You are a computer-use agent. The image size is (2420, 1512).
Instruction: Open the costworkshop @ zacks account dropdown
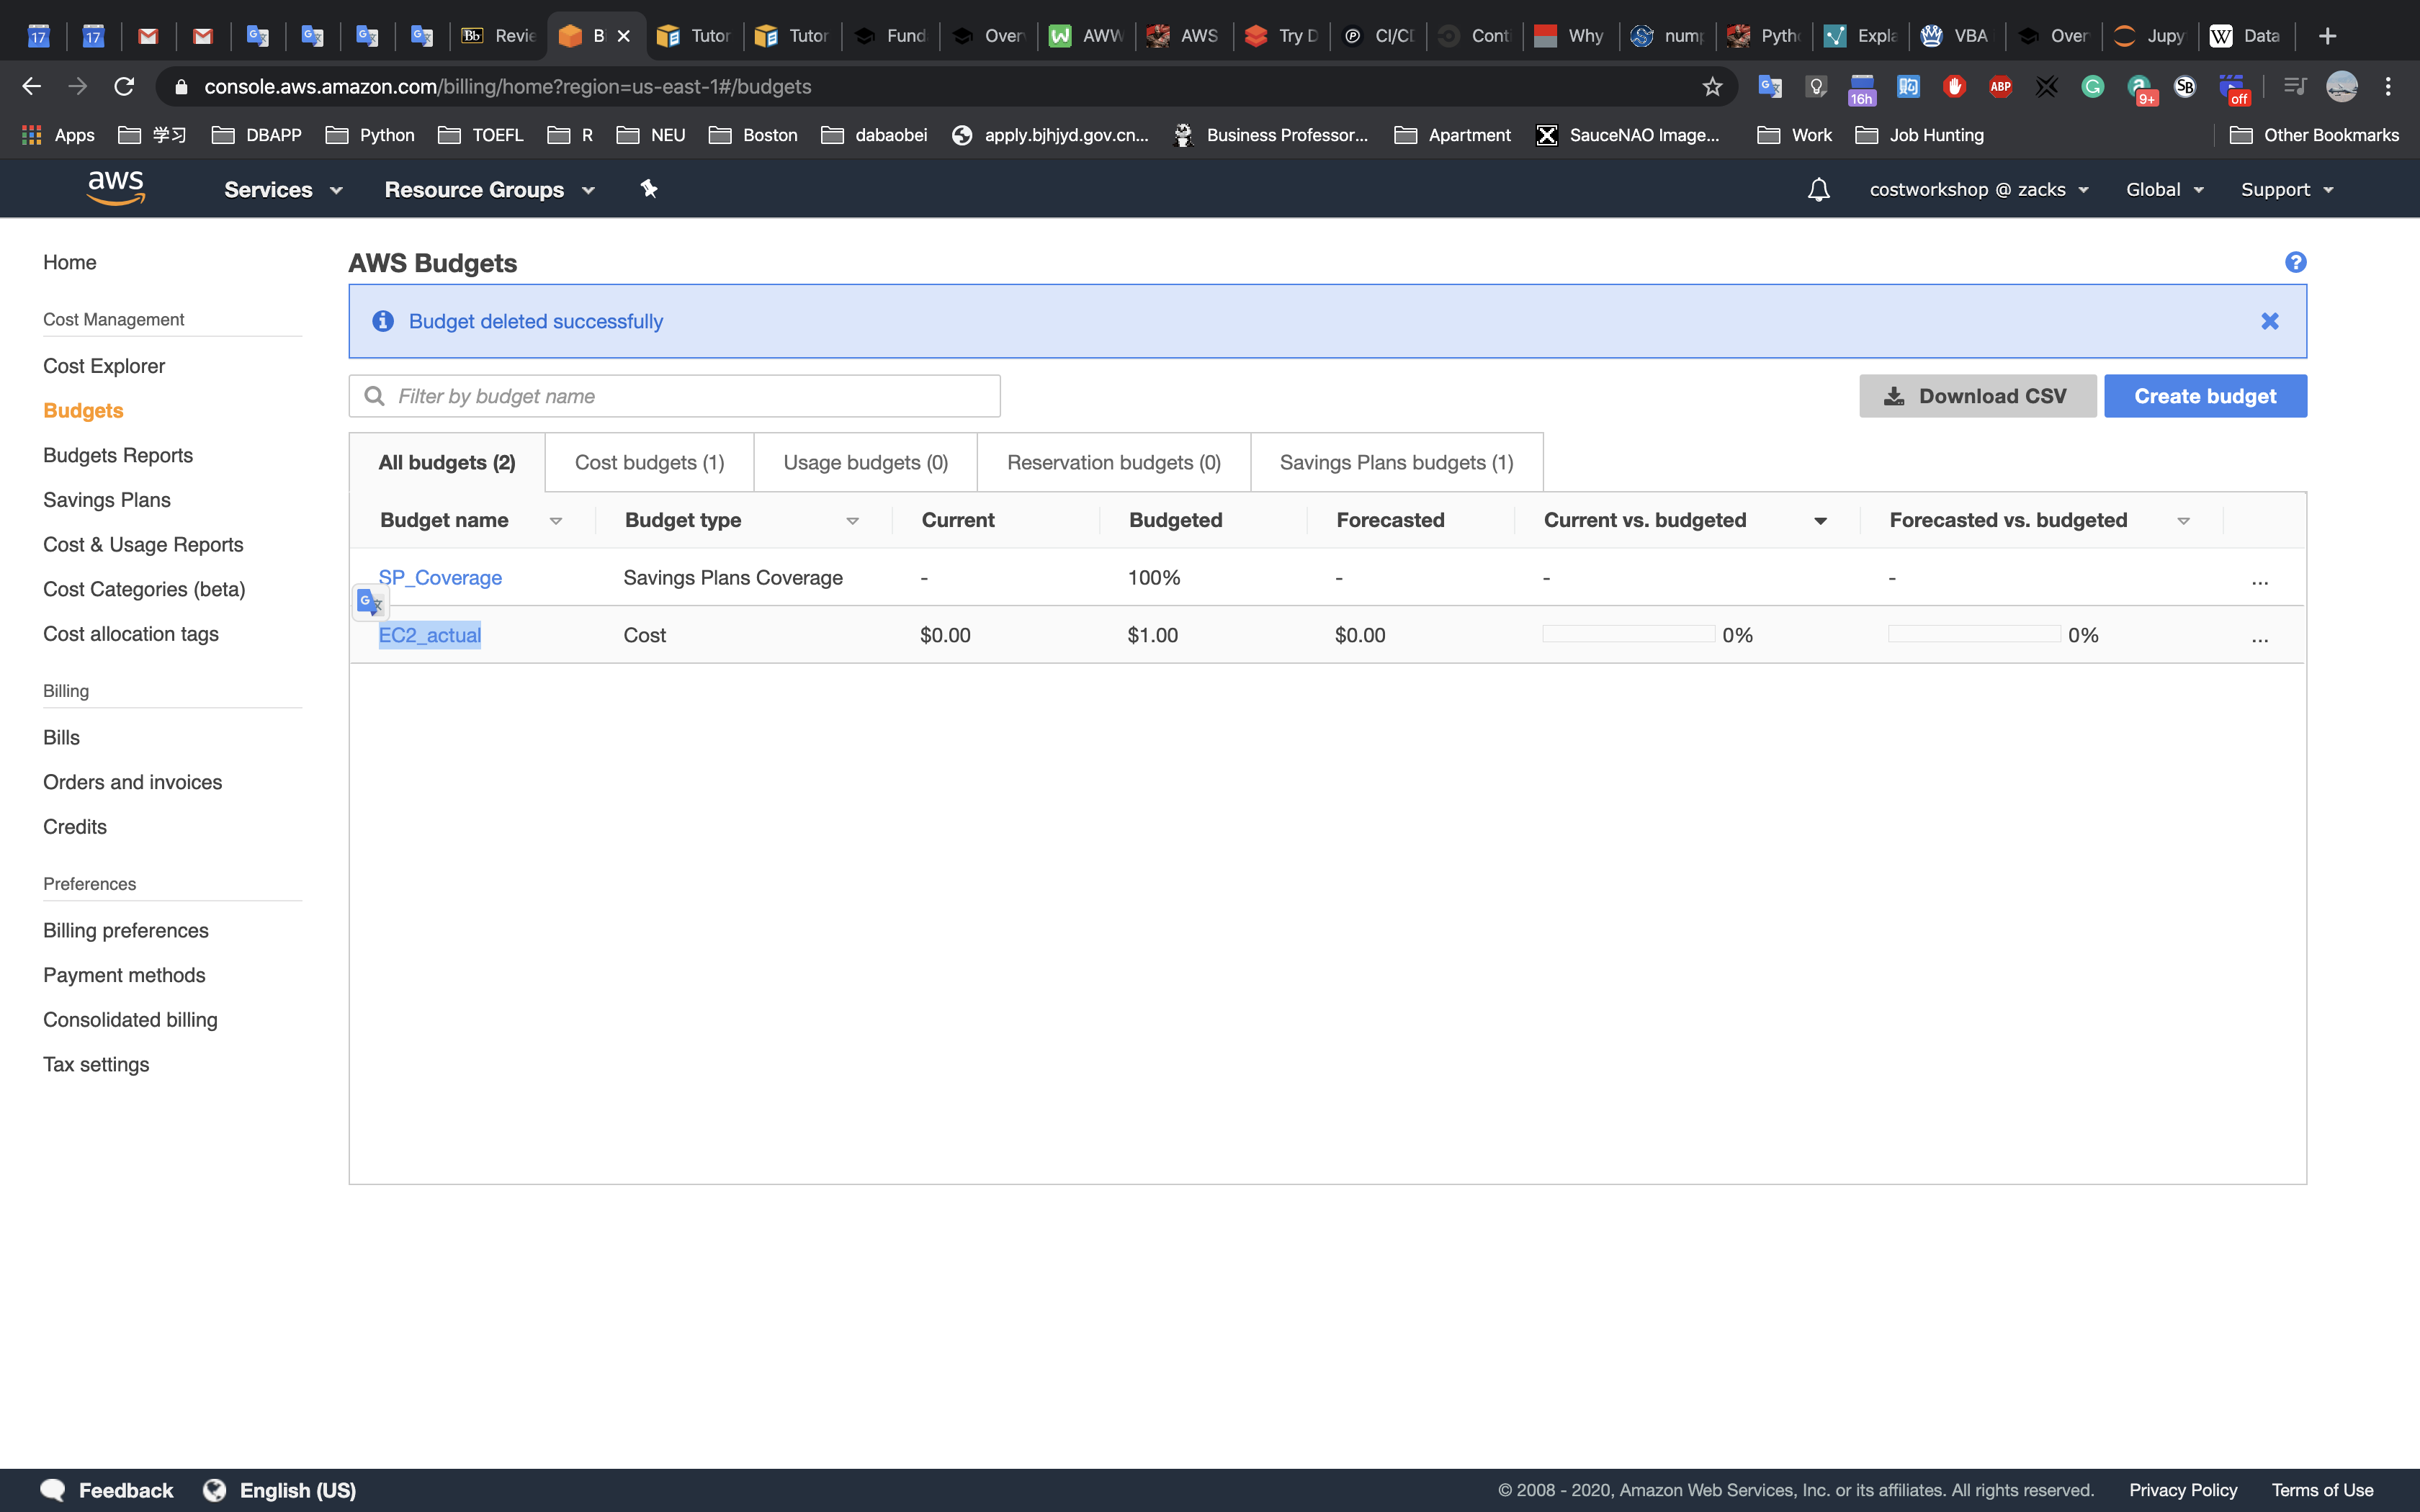click(1978, 190)
